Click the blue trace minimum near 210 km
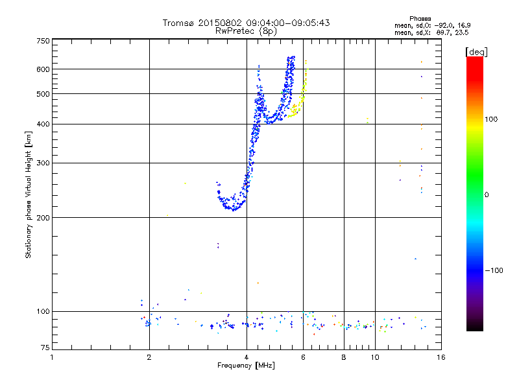Screen dimensions: 519x389 point(234,209)
